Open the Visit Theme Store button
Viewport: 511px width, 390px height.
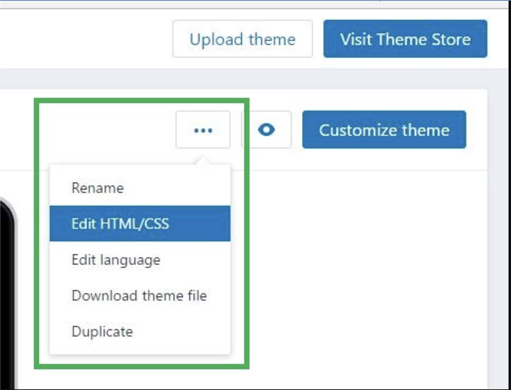click(x=405, y=39)
